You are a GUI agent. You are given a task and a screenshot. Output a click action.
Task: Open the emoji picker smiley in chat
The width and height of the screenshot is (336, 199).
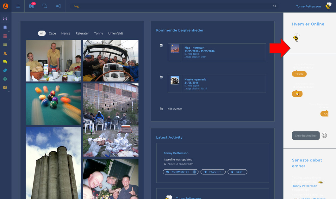point(324,136)
